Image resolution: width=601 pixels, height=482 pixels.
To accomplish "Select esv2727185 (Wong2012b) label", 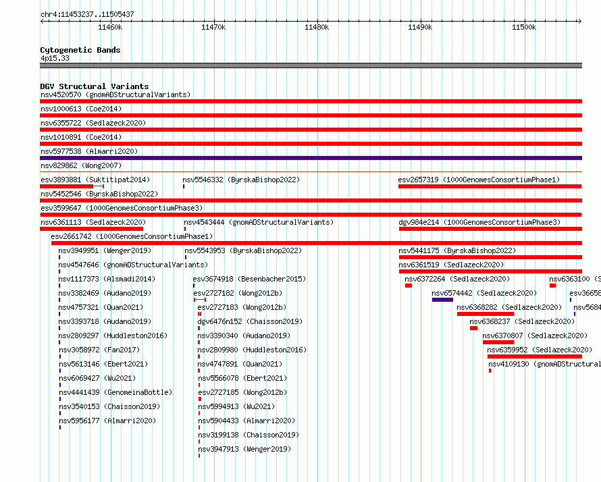I will click(242, 392).
